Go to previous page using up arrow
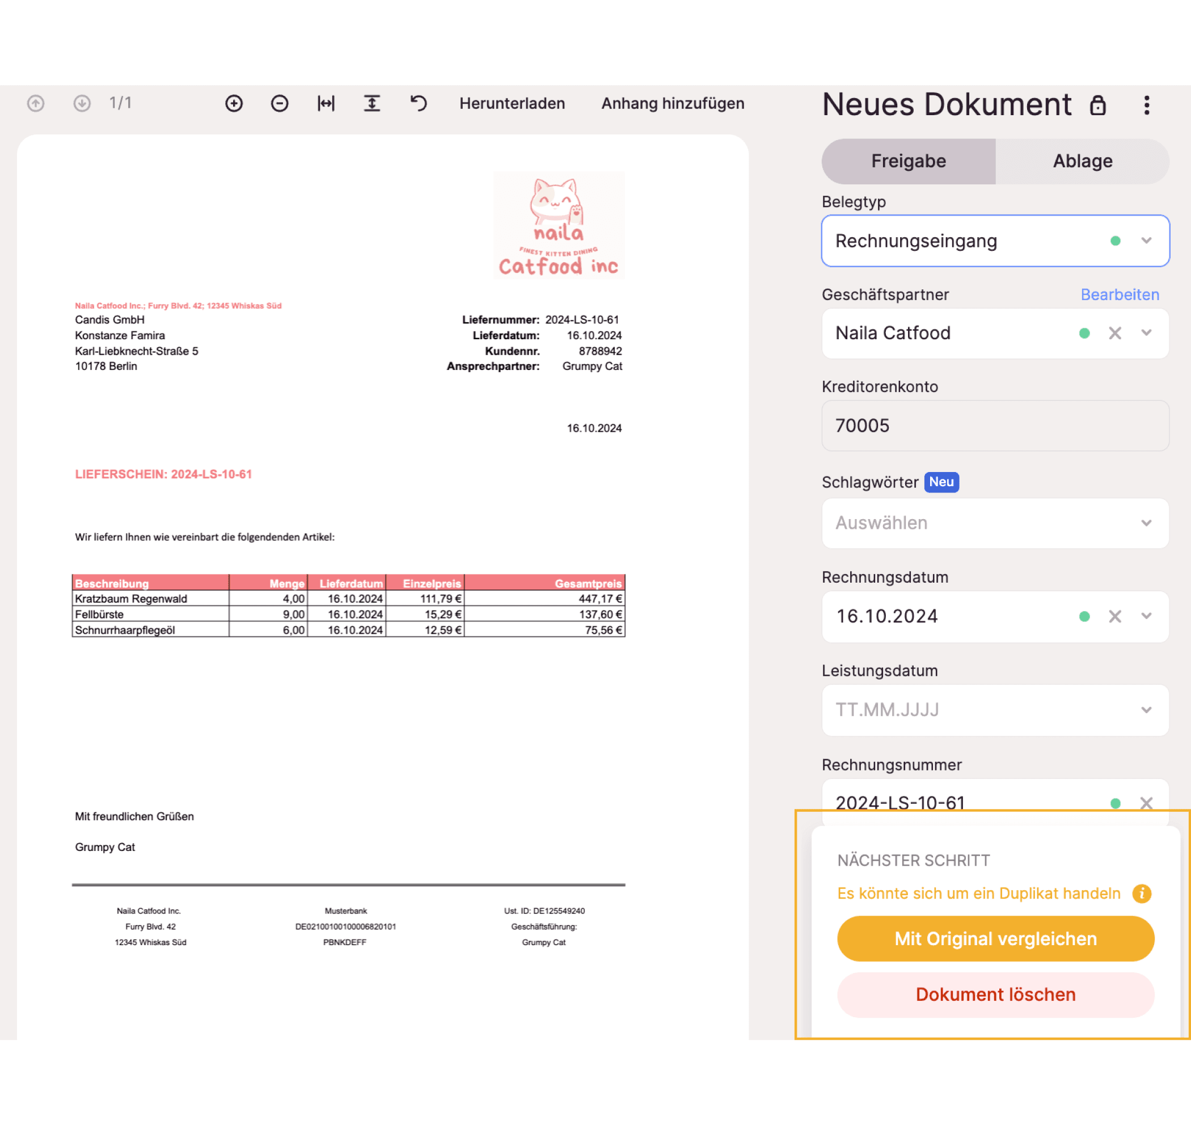The width and height of the screenshot is (1191, 1125). click(x=36, y=103)
